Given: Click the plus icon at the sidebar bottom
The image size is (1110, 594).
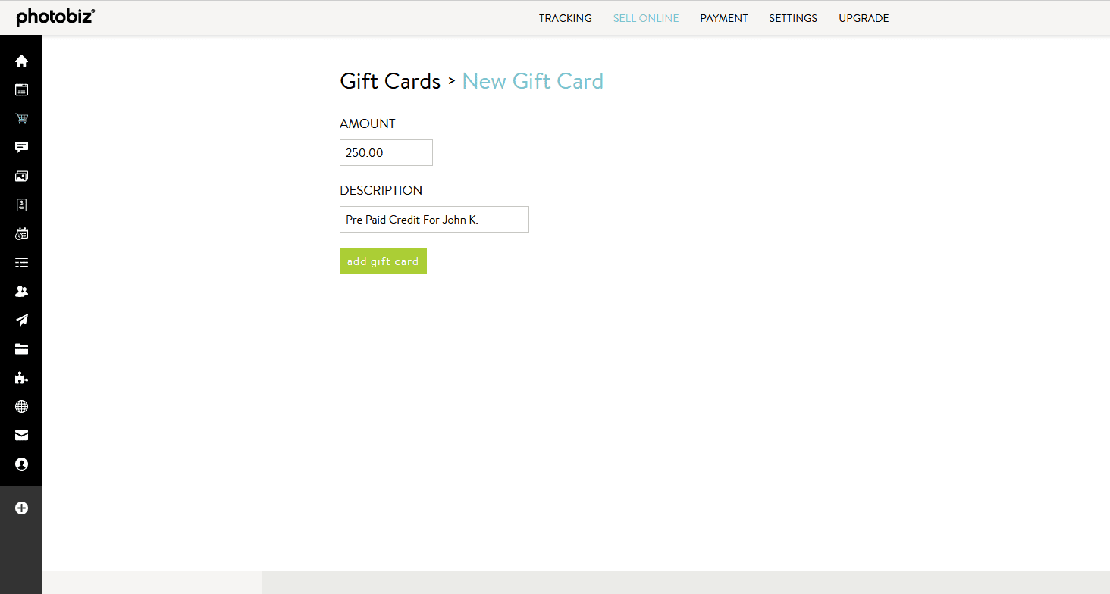Looking at the screenshot, I should click(x=21, y=508).
